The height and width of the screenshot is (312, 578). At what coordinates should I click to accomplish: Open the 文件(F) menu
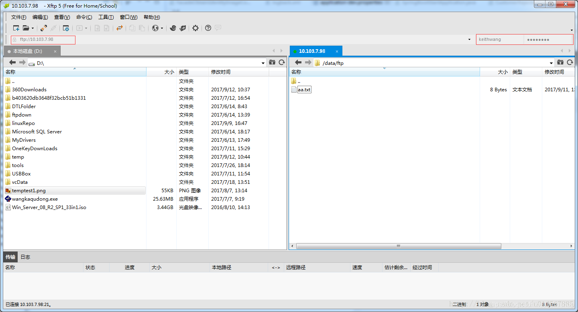point(19,17)
